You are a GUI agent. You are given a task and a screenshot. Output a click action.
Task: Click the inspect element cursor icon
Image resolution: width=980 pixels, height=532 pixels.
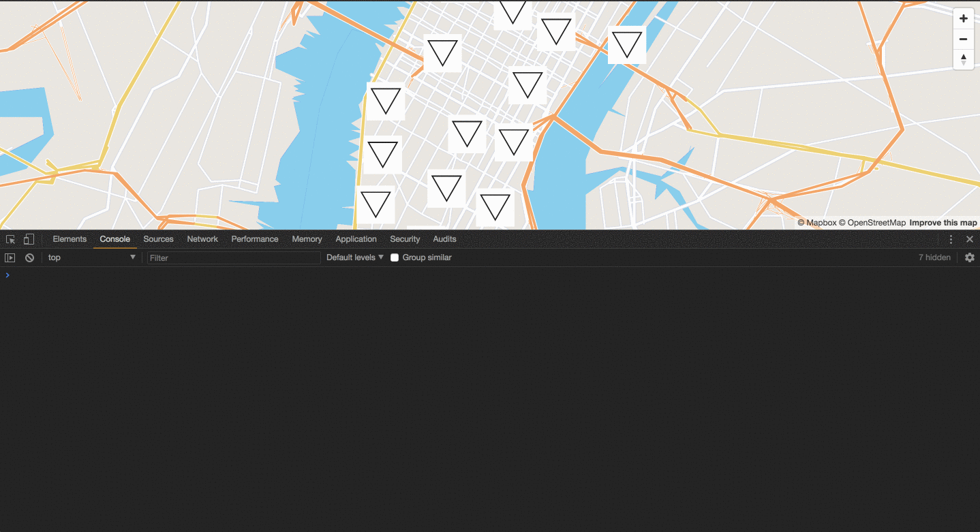pyautogui.click(x=10, y=239)
